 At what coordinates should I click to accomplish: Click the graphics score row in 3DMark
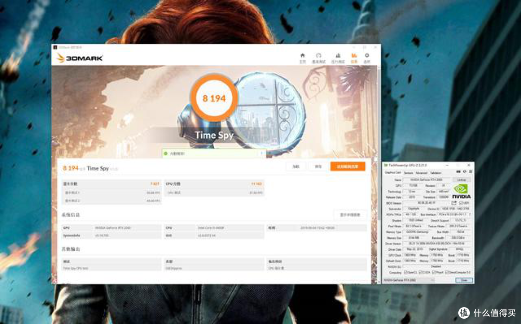(x=111, y=184)
